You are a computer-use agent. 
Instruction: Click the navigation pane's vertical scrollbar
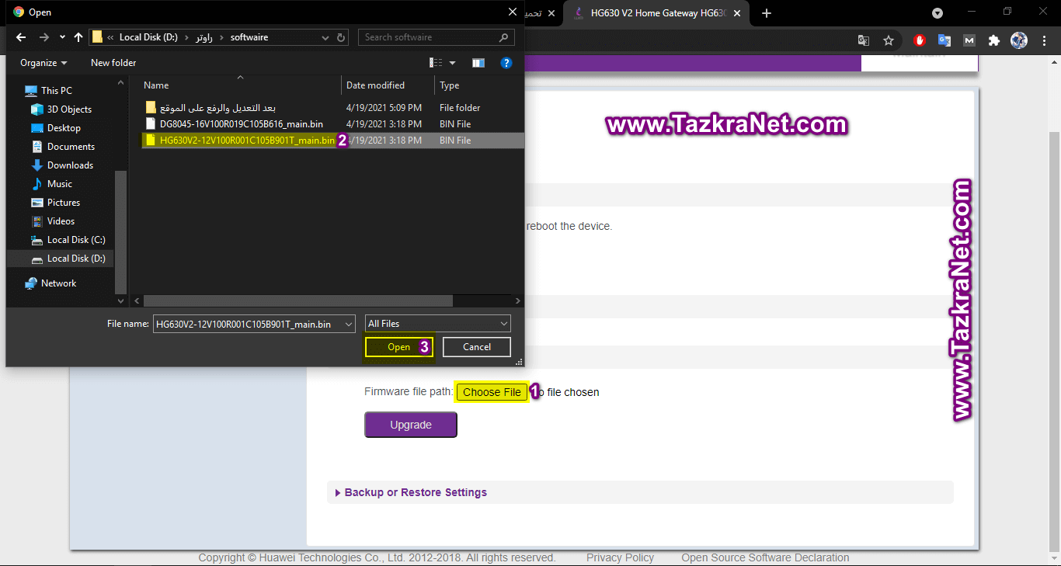120,231
